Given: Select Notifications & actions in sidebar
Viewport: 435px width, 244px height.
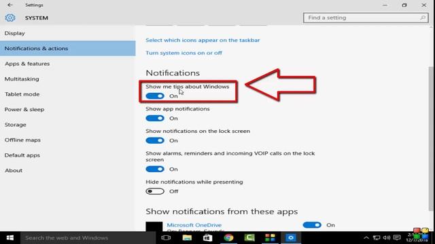Looking at the screenshot, I should 68,48.
